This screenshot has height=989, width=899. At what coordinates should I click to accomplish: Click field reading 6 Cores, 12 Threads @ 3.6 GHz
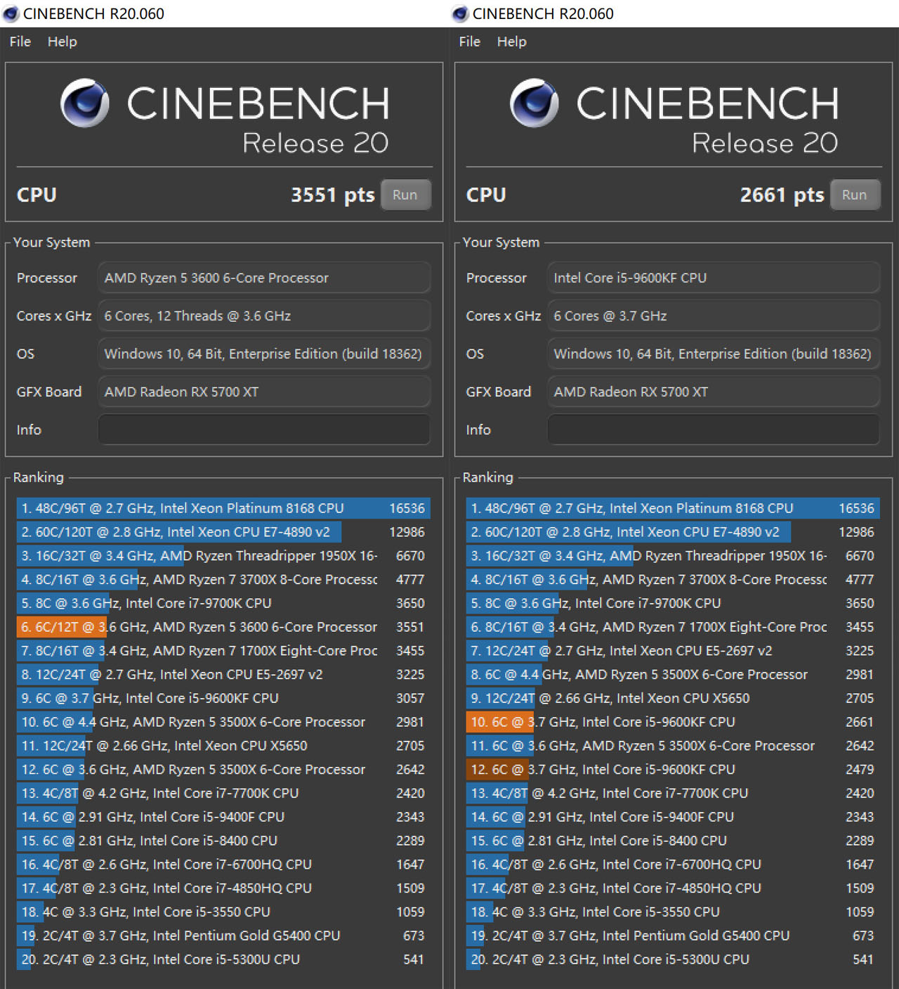tap(263, 316)
